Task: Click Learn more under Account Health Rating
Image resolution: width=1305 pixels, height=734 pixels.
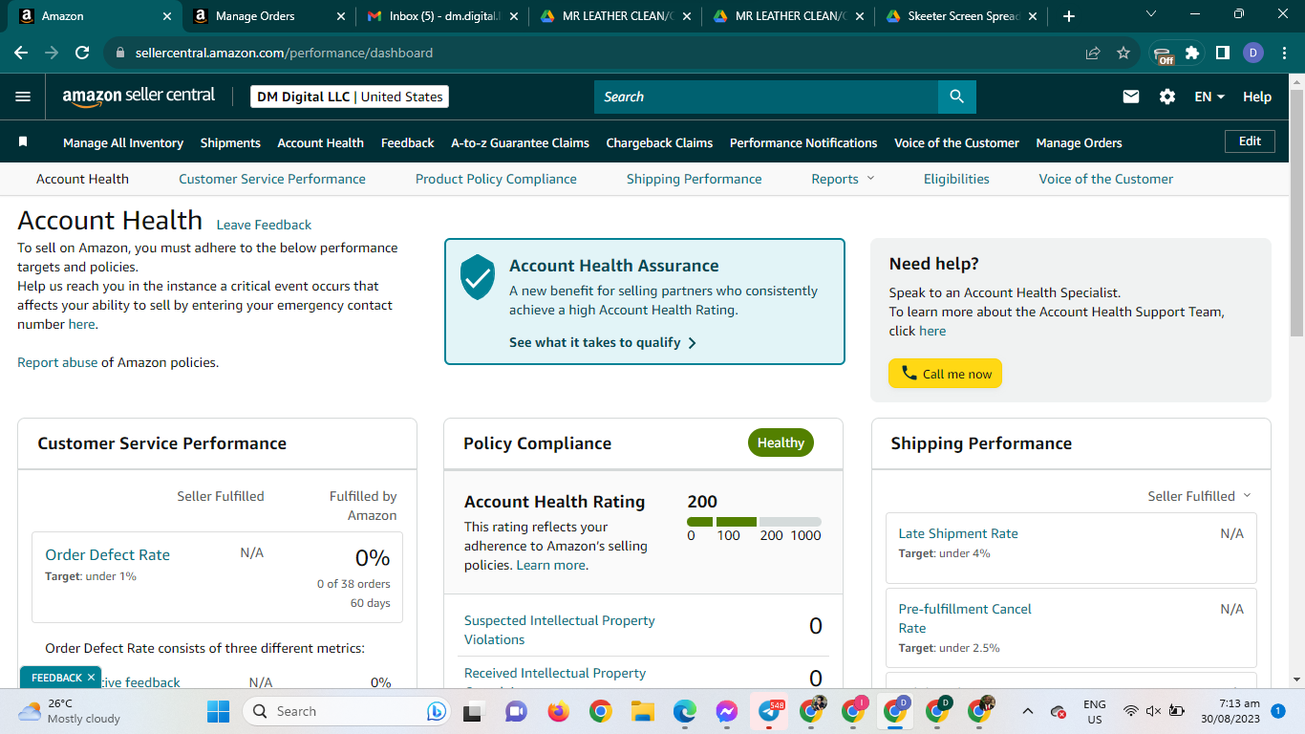Action: [x=551, y=565]
